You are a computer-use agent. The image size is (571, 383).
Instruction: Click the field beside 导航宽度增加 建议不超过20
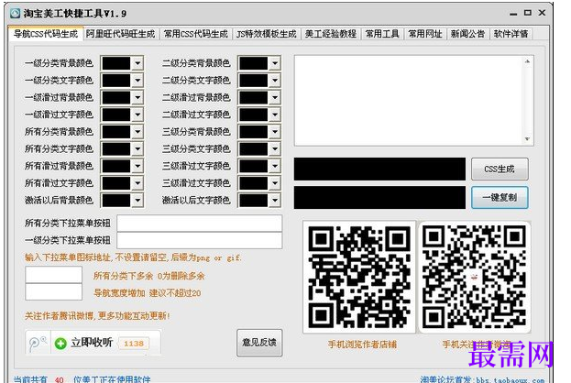pyautogui.click(x=53, y=292)
